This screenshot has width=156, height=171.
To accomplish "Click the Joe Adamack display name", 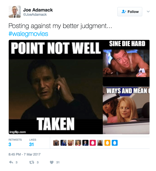I will 38,10.
